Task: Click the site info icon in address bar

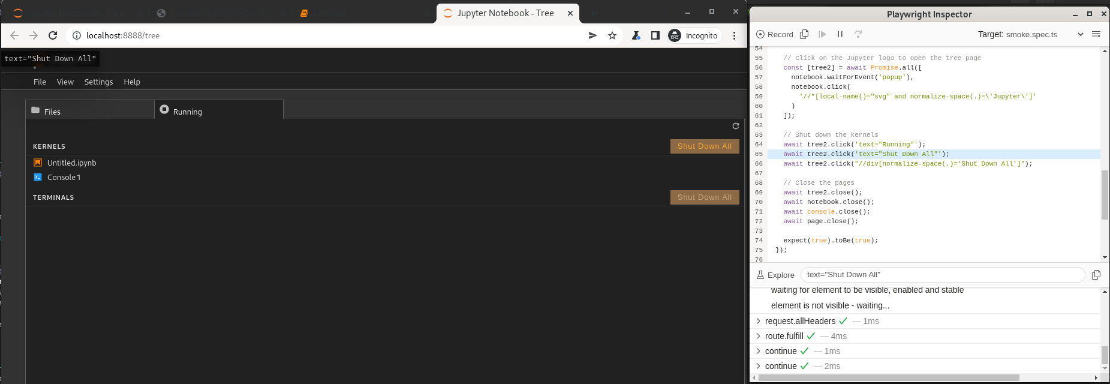Action: pos(77,35)
